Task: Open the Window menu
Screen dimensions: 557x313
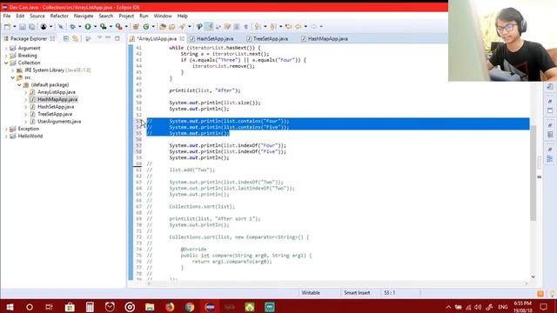Action: click(x=163, y=16)
